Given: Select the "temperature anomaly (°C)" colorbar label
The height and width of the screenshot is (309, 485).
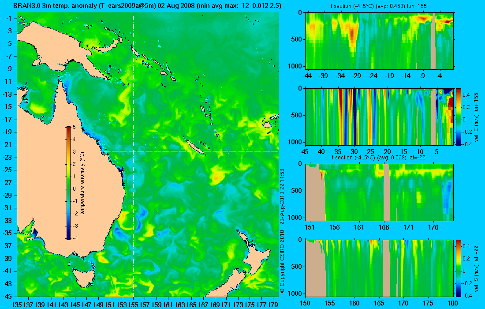Looking at the screenshot, I should tap(82, 183).
